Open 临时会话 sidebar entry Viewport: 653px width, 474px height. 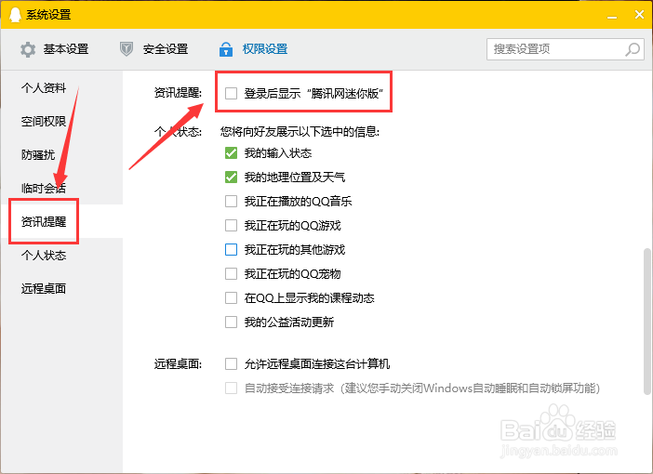tap(44, 188)
